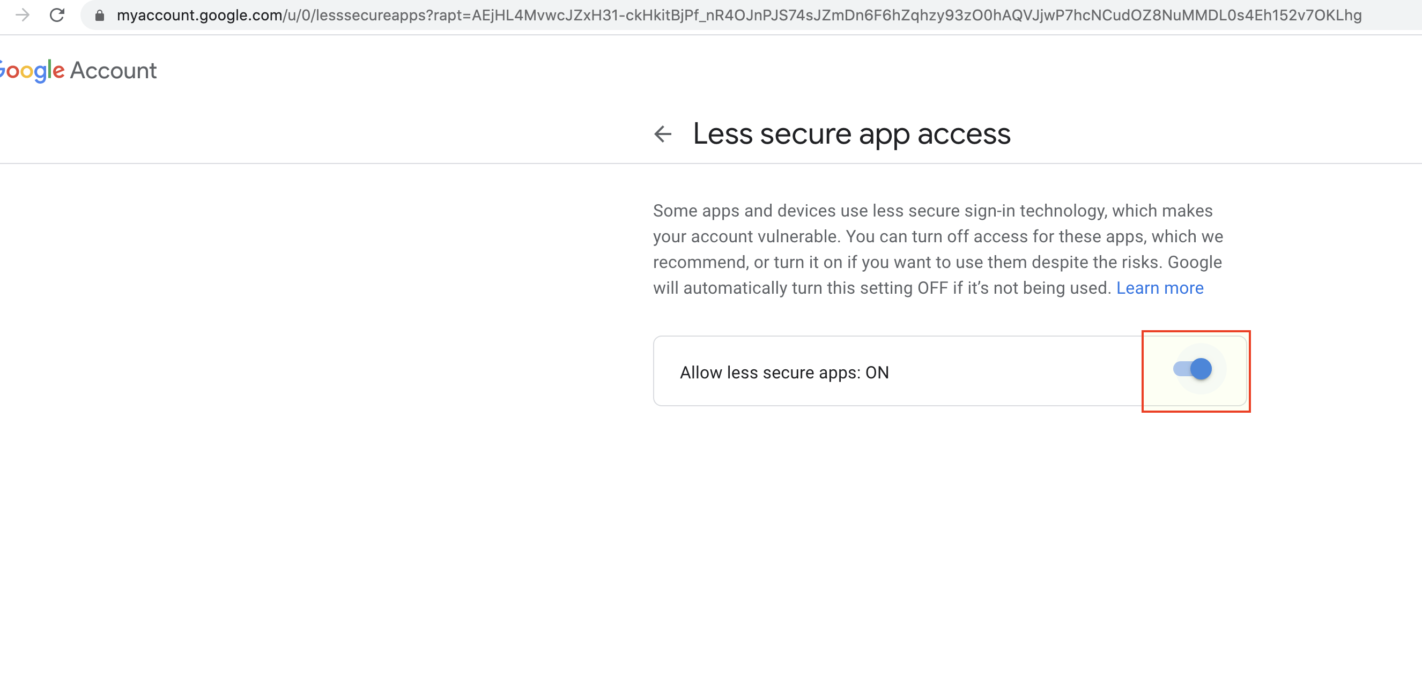Click the myaccount.google.com domain in URL
This screenshot has width=1422, height=700.
199,16
